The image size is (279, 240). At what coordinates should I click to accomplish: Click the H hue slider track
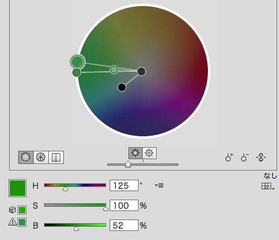pos(75,185)
